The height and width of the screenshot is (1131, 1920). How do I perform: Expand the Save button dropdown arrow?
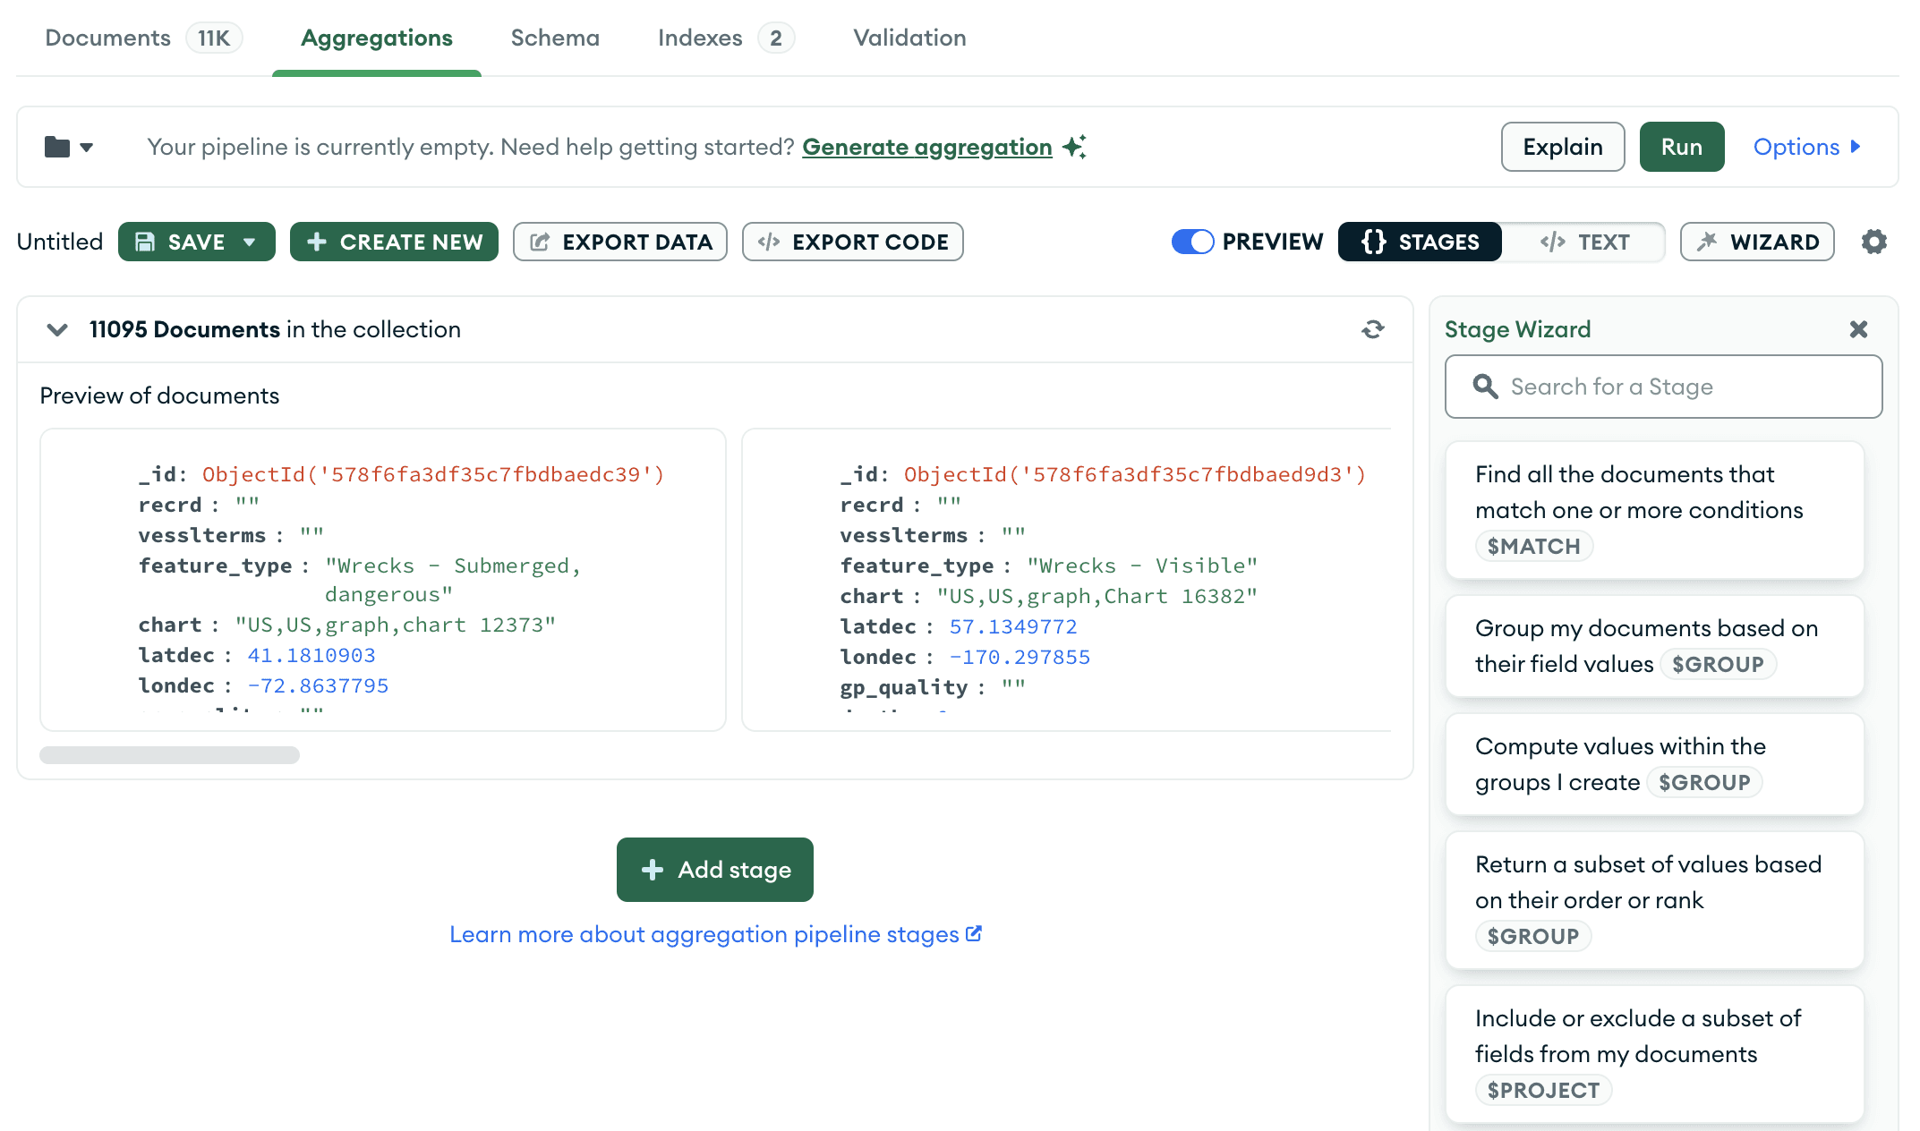point(250,242)
